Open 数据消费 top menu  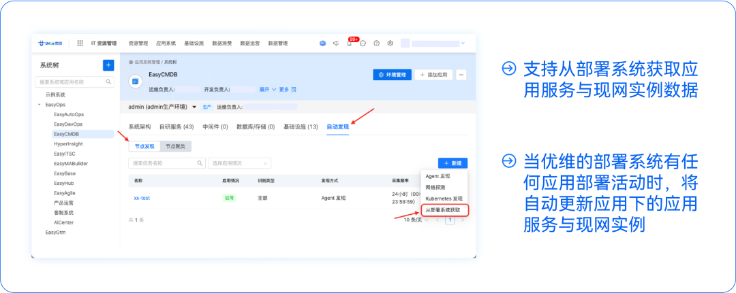tap(222, 43)
